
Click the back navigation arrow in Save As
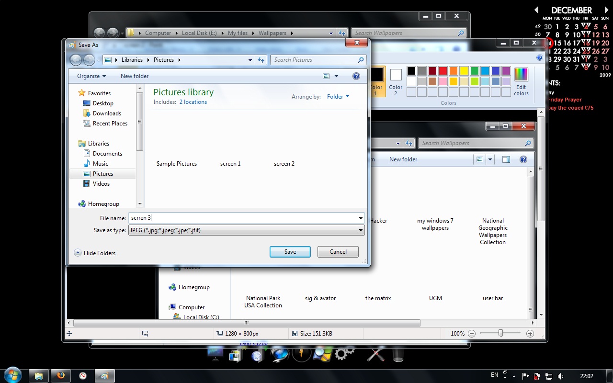(x=76, y=59)
